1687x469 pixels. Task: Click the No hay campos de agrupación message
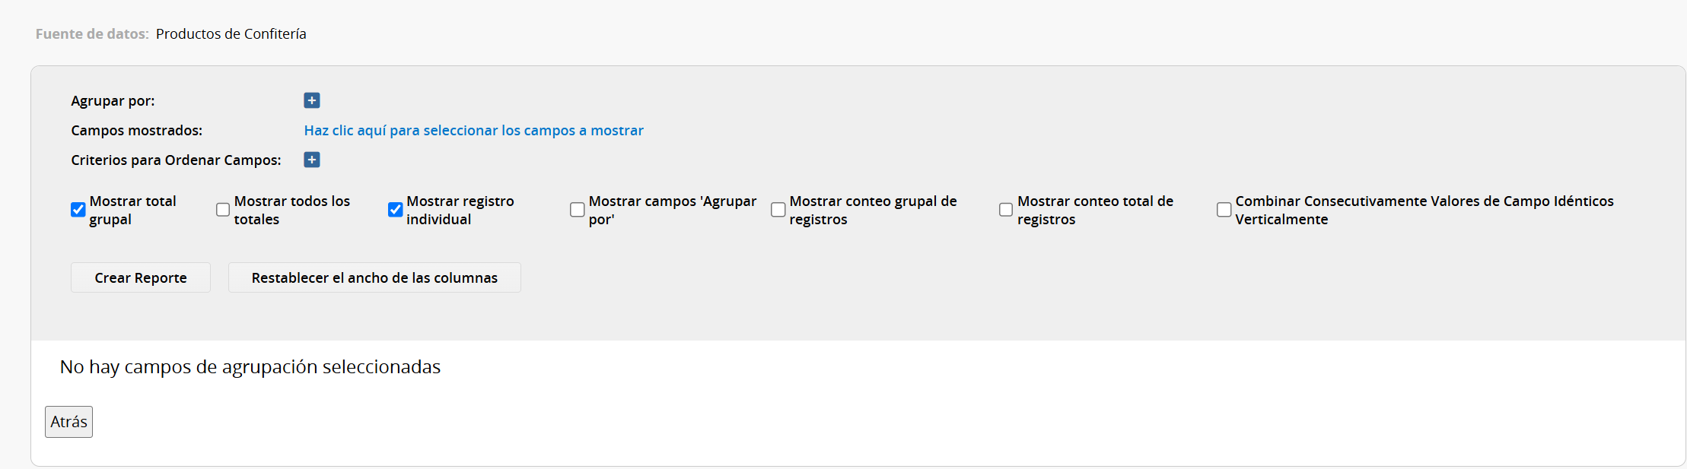click(x=250, y=367)
